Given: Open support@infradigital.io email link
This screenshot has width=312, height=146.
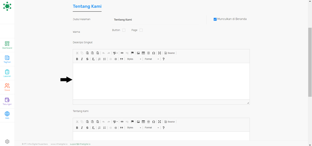Looking at the screenshot, I should pyautogui.click(x=80, y=144).
